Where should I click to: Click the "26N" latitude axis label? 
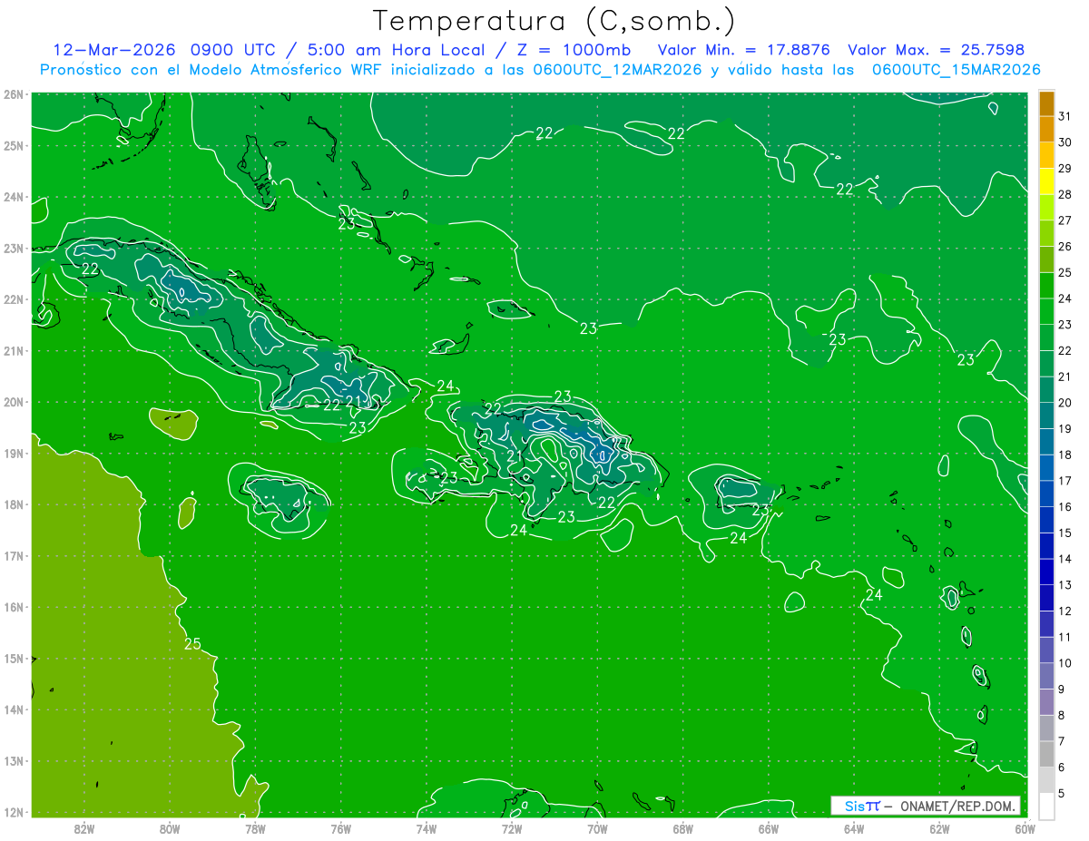14,94
